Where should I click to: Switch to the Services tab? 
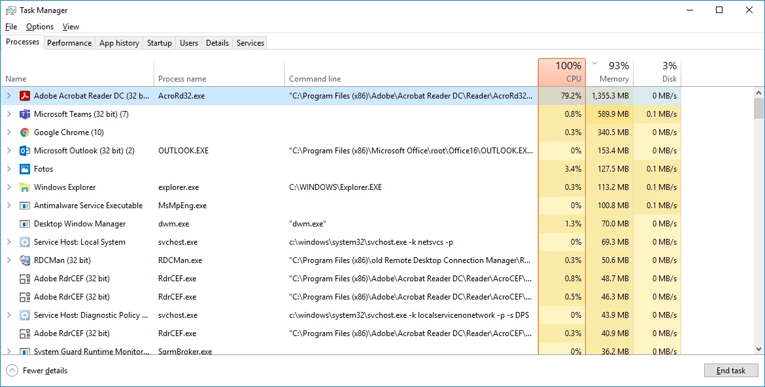(x=250, y=43)
